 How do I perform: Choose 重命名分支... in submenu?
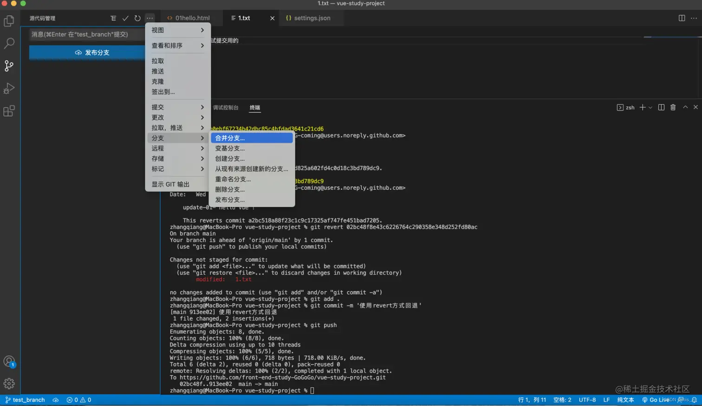(x=252, y=179)
